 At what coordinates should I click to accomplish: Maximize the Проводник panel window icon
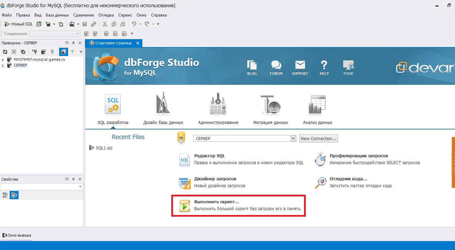67,43
